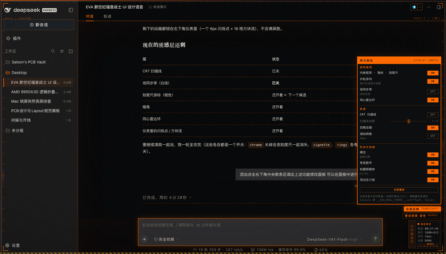Enable the 测绘网格 toggle
Screen dimensions: 446x254
pyautogui.click(x=433, y=136)
